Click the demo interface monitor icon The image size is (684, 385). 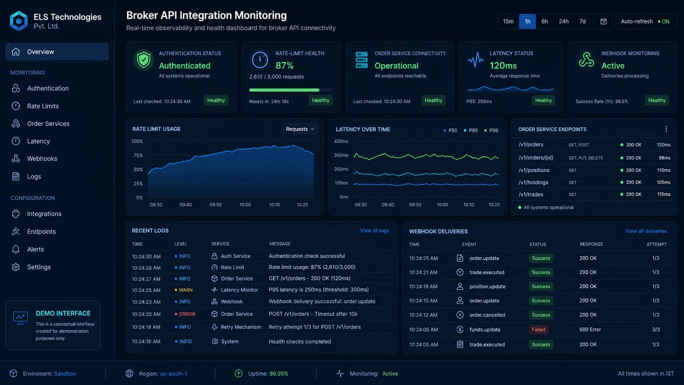click(21, 318)
